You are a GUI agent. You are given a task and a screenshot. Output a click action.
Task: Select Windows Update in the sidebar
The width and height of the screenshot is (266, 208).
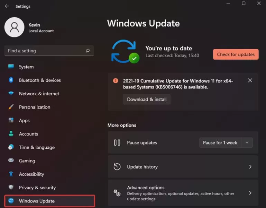coord(49,201)
